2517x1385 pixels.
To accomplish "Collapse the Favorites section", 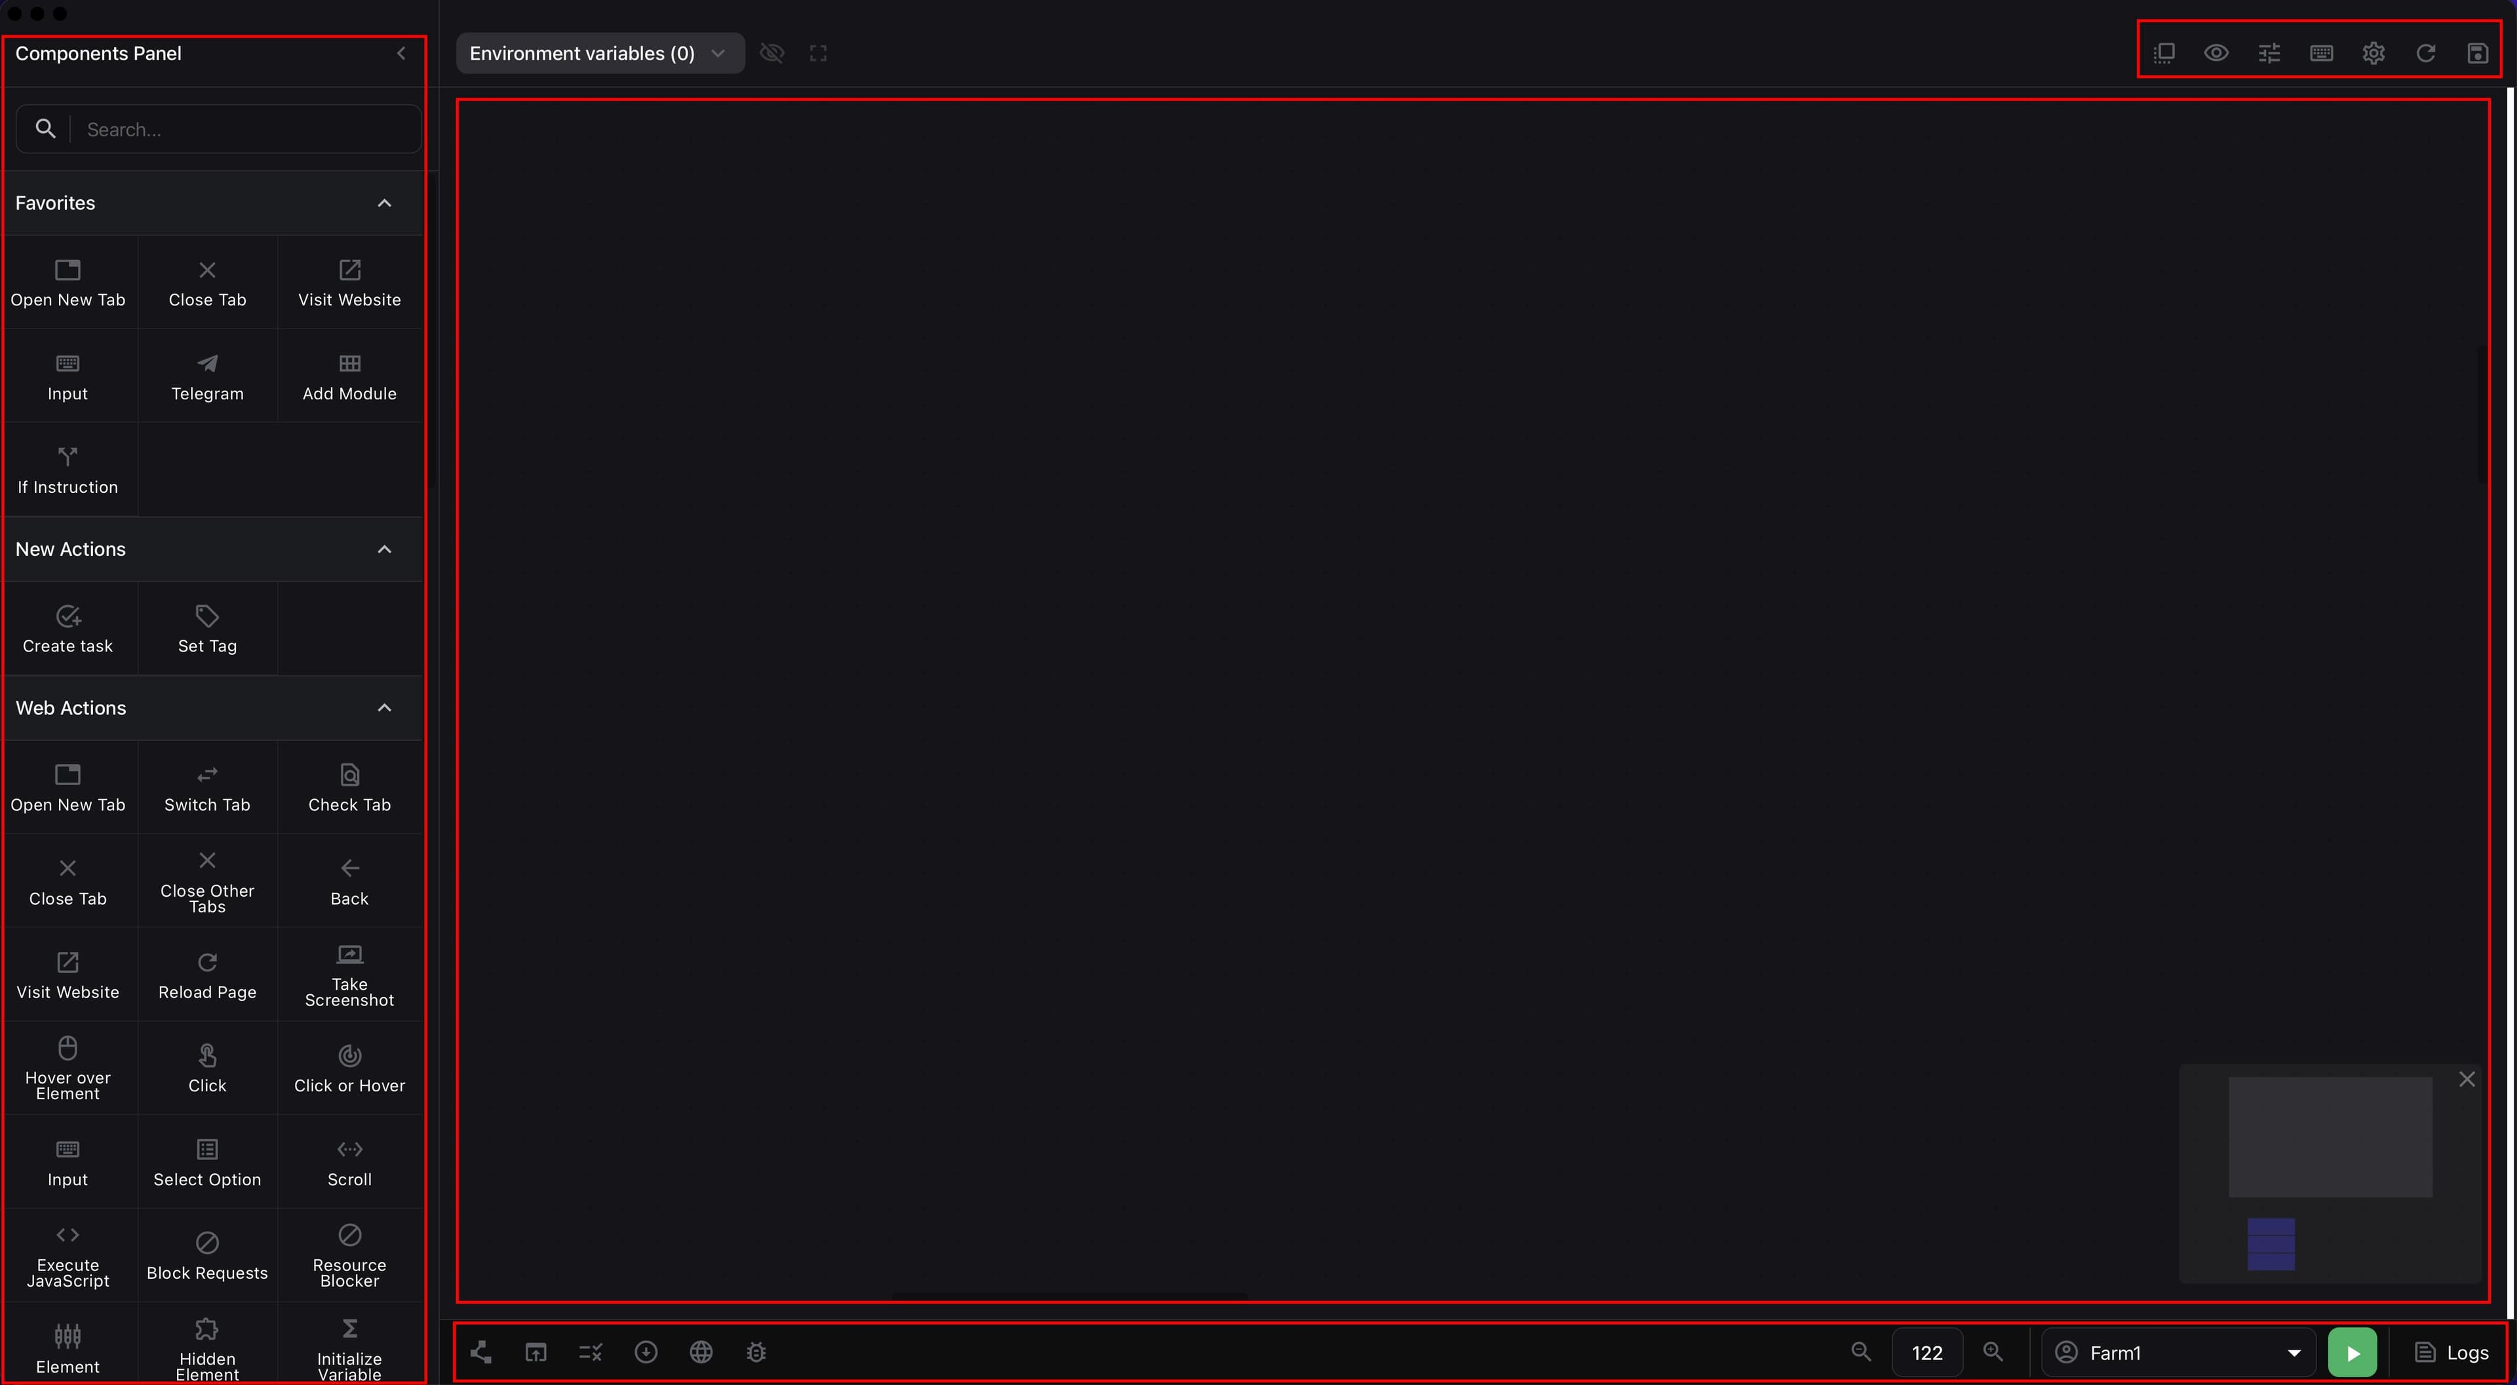I will 385,203.
